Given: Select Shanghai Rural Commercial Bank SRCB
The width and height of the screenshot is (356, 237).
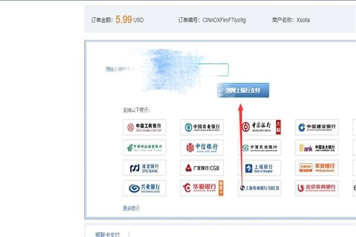Looking at the screenshot, I should pos(260,188).
